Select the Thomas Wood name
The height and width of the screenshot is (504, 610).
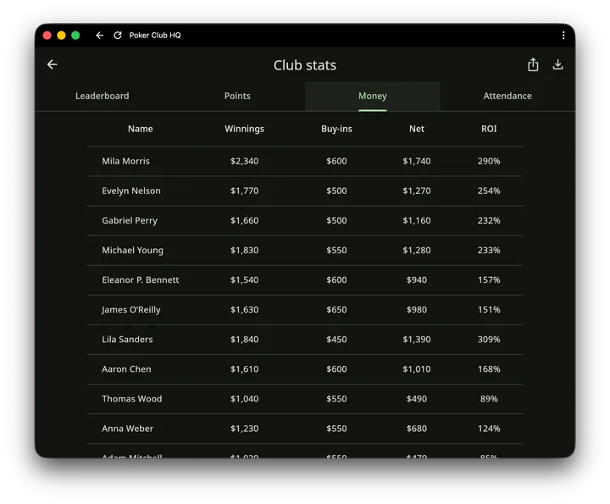click(132, 399)
